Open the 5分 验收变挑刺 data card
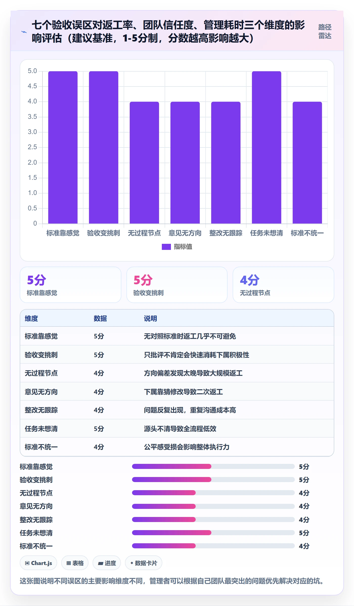This screenshot has width=354, height=606. pos(177,285)
